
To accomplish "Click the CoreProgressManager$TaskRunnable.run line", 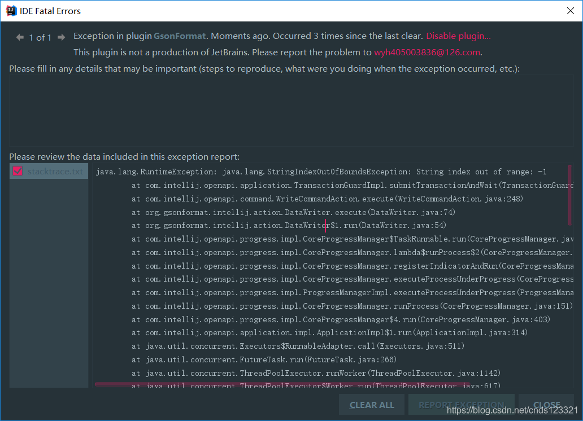I will [353, 239].
